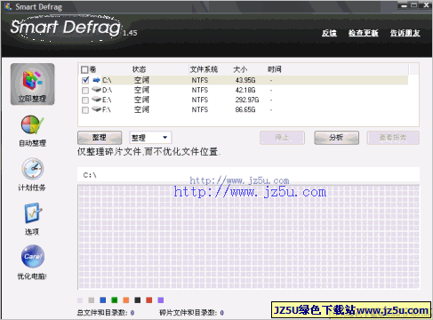Click the 状态 status column header

(x=139, y=69)
